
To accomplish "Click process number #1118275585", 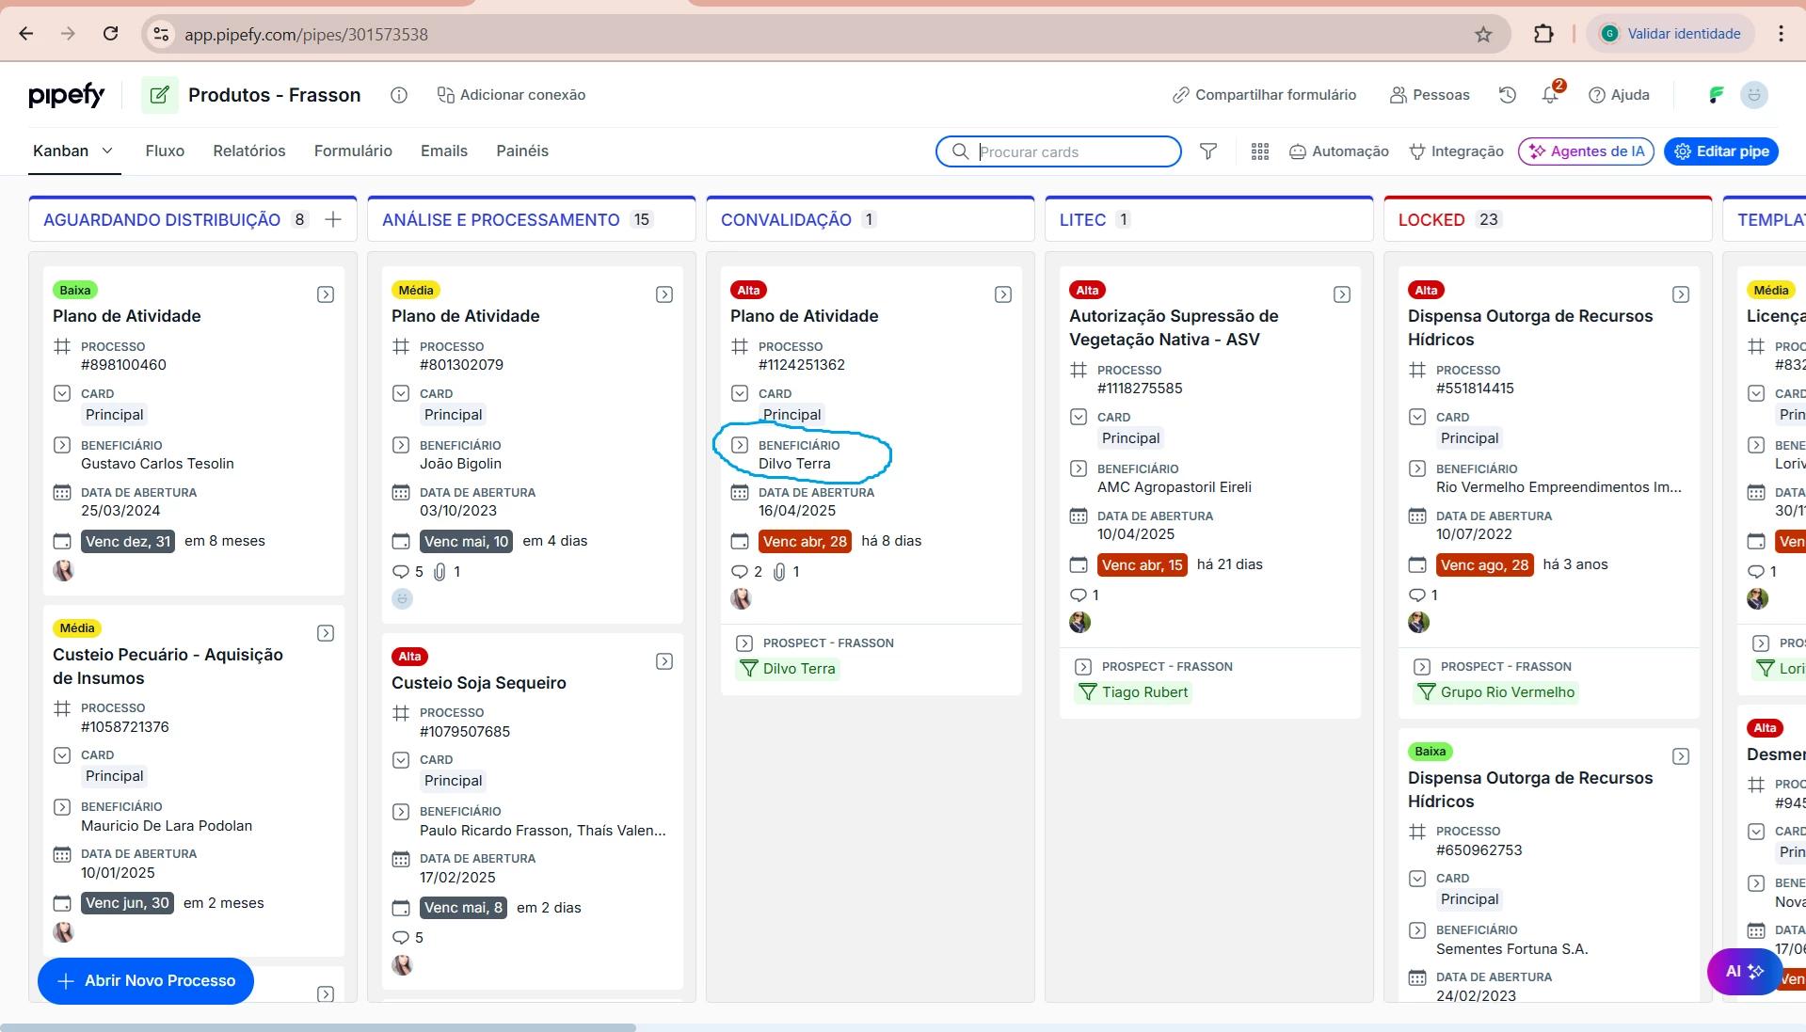I will pos(1140,389).
